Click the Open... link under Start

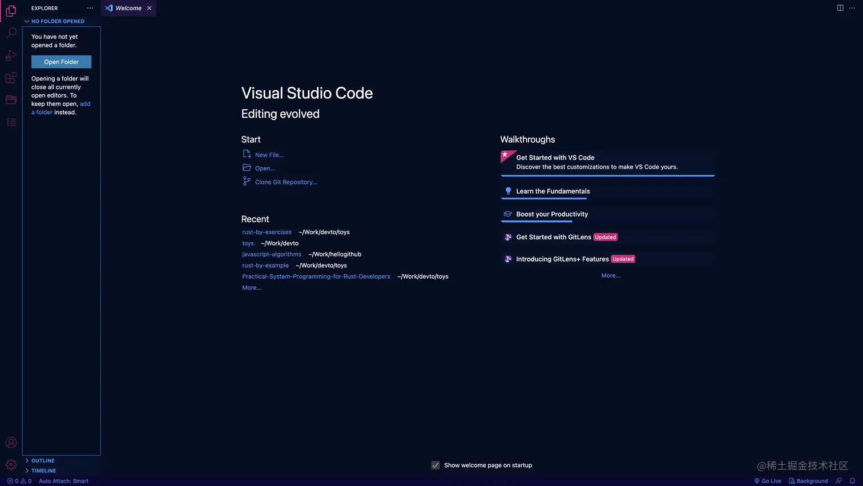coord(265,168)
